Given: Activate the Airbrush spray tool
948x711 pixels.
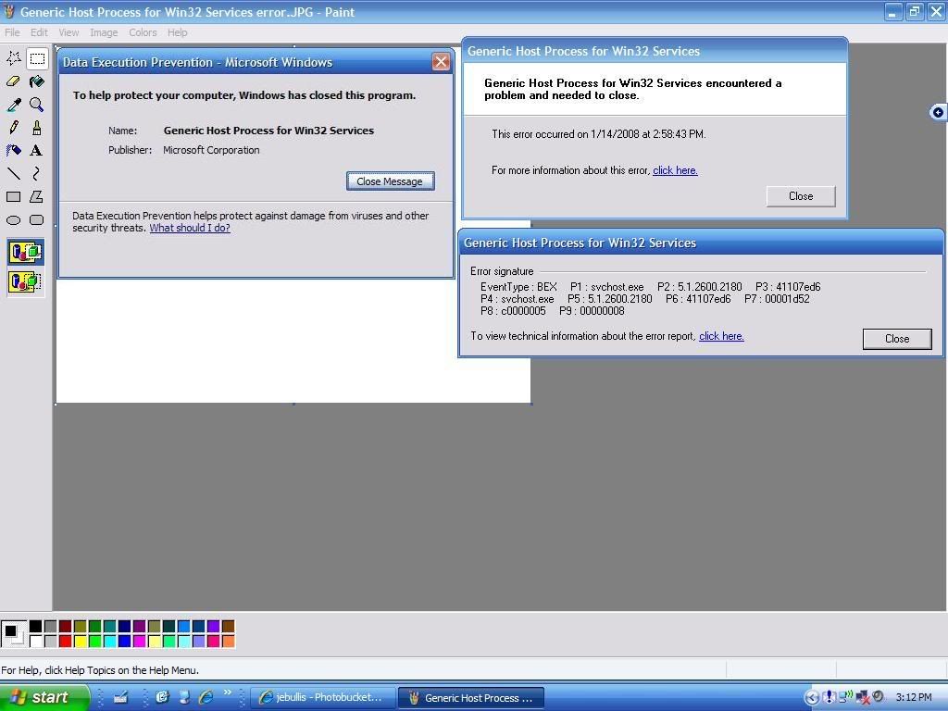Looking at the screenshot, I should pyautogui.click(x=13, y=151).
